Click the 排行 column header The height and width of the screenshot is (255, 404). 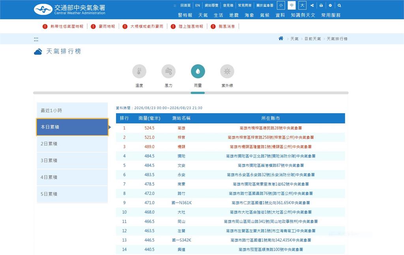[124, 118]
